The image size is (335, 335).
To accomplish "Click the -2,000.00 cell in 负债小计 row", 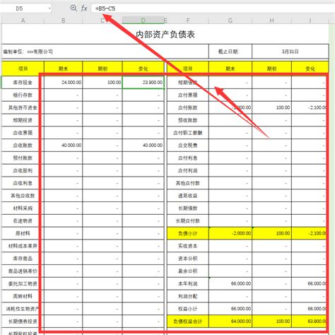I will coord(230,233).
